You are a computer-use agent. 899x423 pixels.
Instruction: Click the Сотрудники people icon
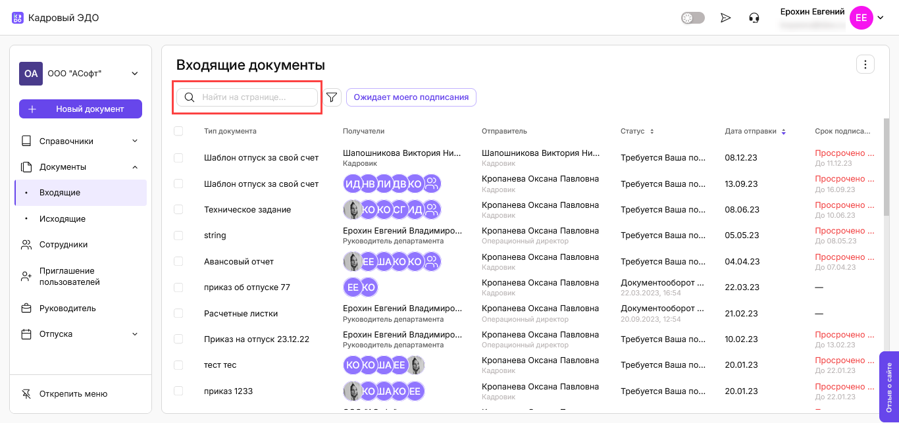pos(26,245)
